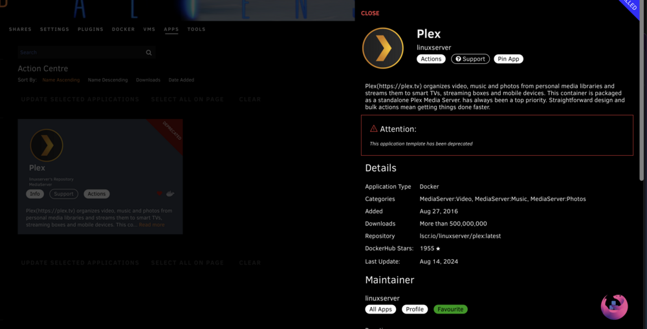Image resolution: width=647 pixels, height=329 pixels.
Task: Click Actions on the Plex card
Action: 96,194
